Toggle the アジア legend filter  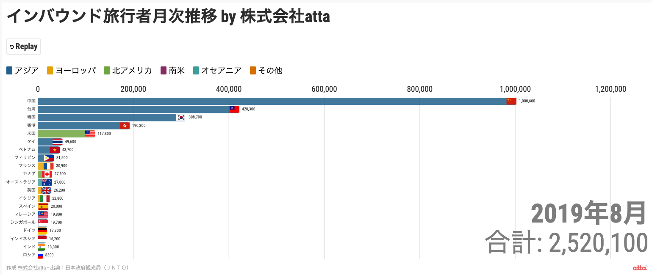(x=23, y=71)
